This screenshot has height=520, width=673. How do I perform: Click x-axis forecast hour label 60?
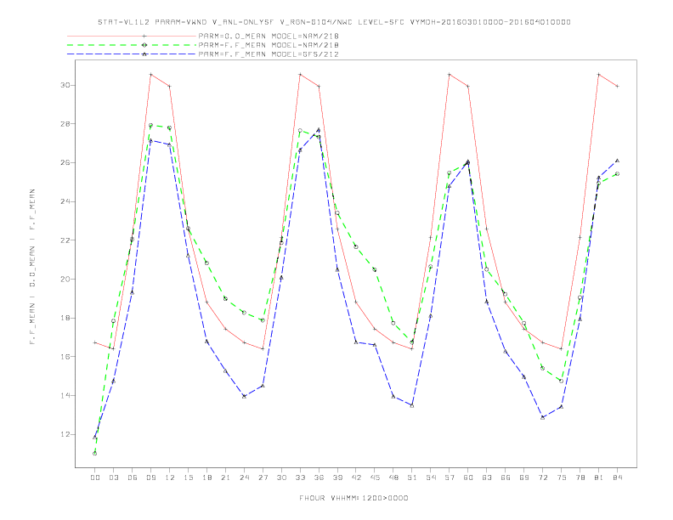[x=468, y=478]
